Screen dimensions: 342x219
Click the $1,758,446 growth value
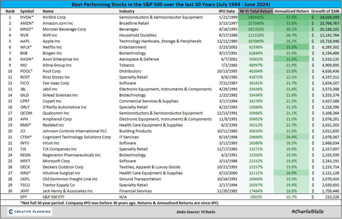[325, 191]
